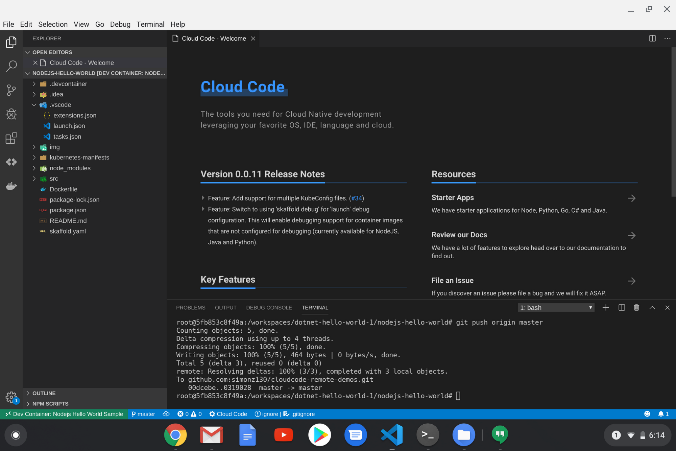
Task: Click the skaffold.yaml file in explorer
Action: pos(67,231)
